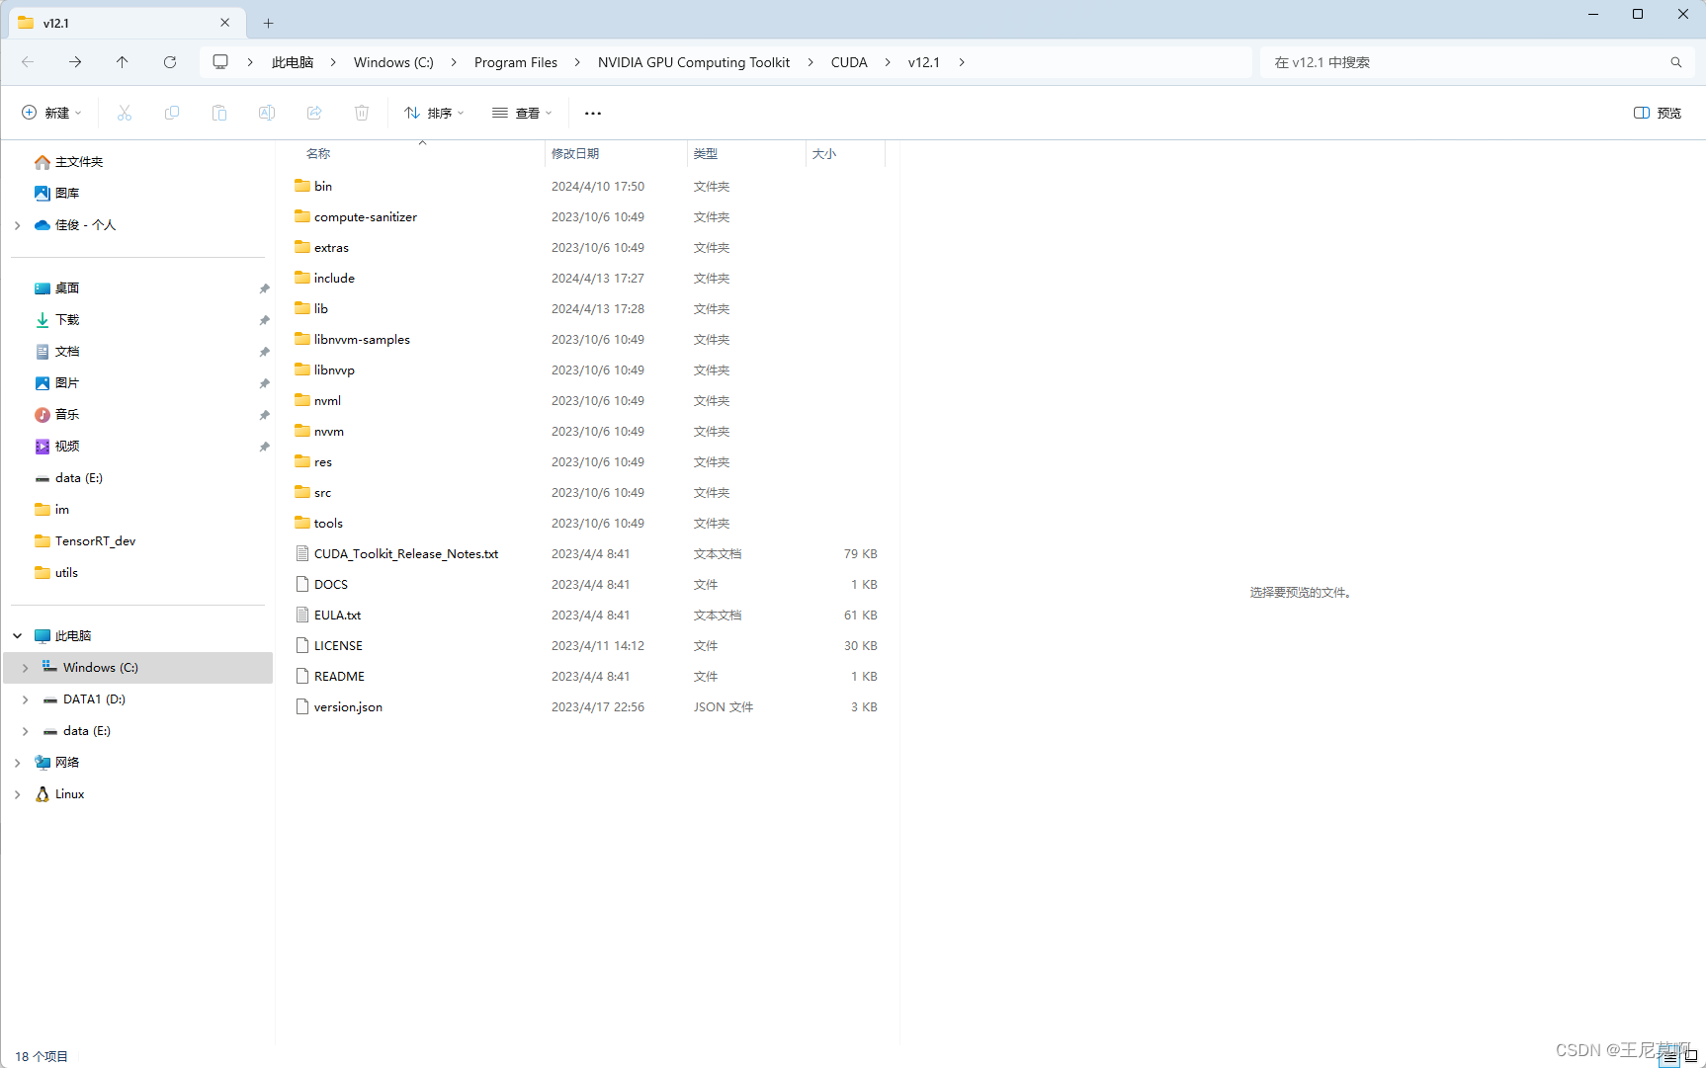The width and height of the screenshot is (1706, 1068).
Task: Expand the Linux tree node
Action: point(18,794)
